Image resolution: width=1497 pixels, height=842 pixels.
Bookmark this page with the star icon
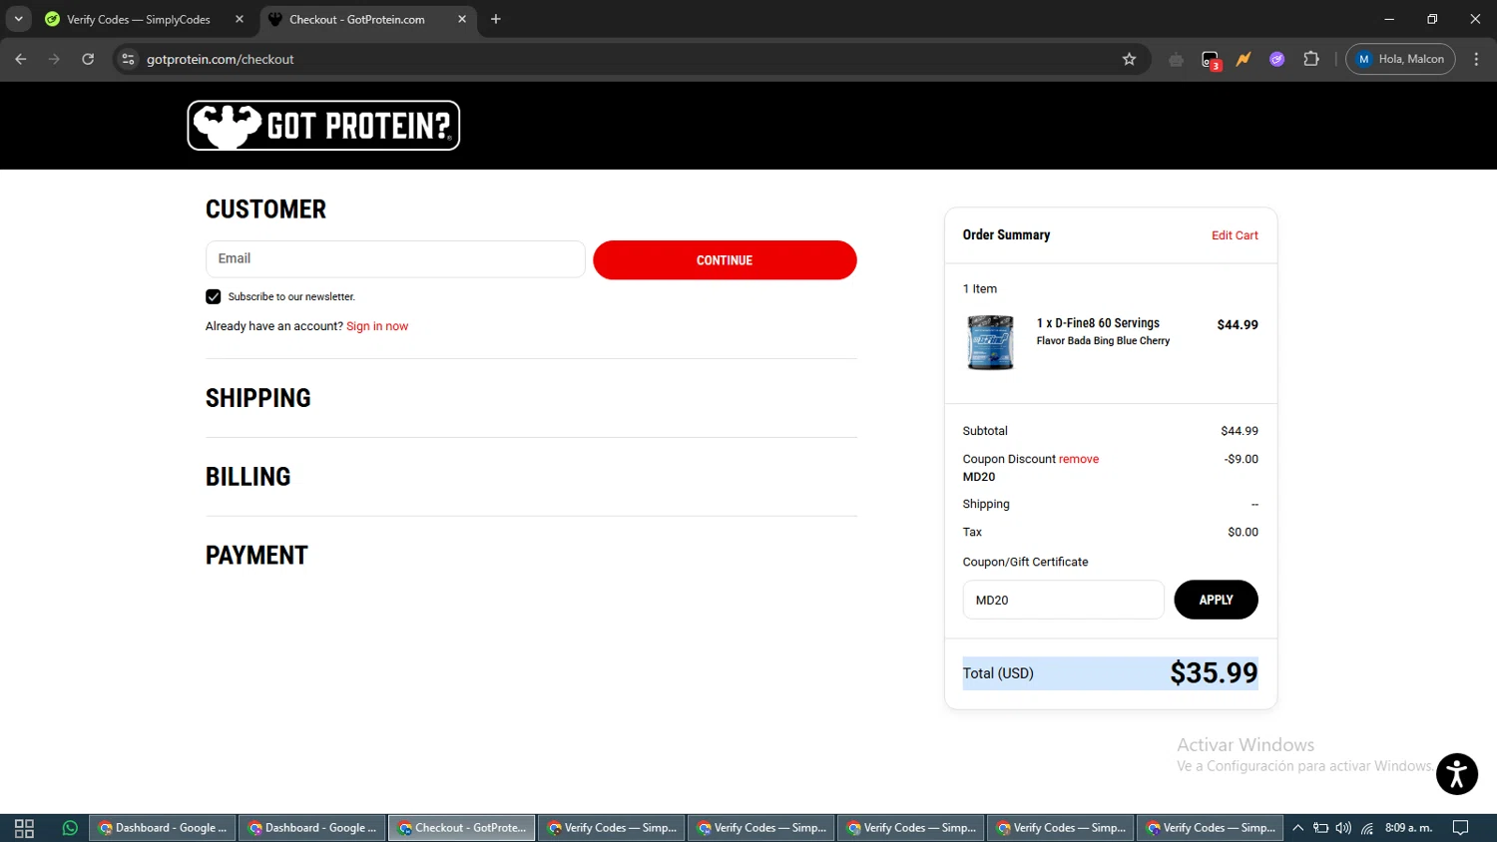pos(1129,59)
